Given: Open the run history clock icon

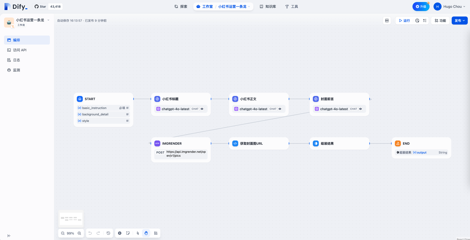Looking at the screenshot, I should tap(417, 21).
